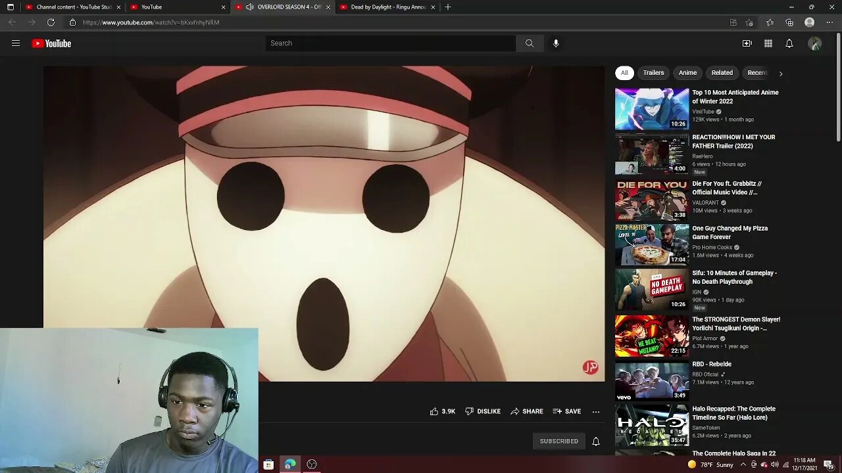The image size is (842, 473).
Task: Open the browser profile icon
Action: [x=810, y=22]
